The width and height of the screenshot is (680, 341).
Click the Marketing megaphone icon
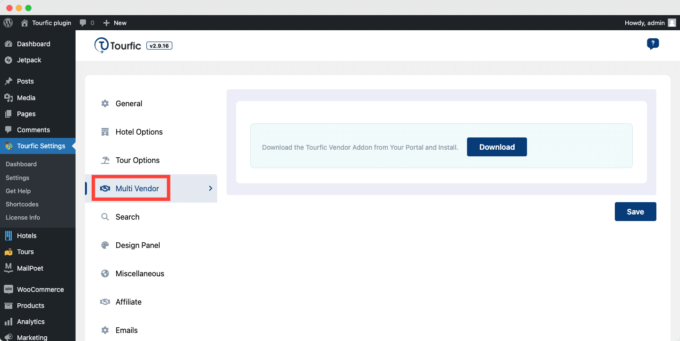(8, 338)
